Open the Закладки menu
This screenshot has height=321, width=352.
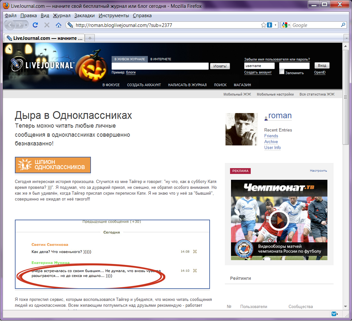pos(84,16)
